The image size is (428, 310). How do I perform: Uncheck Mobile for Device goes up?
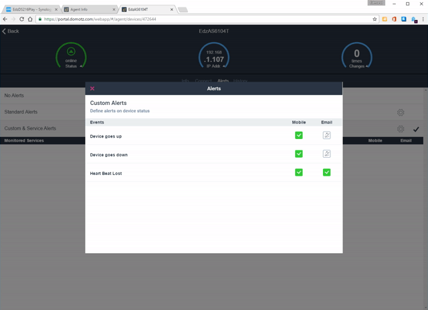point(299,135)
